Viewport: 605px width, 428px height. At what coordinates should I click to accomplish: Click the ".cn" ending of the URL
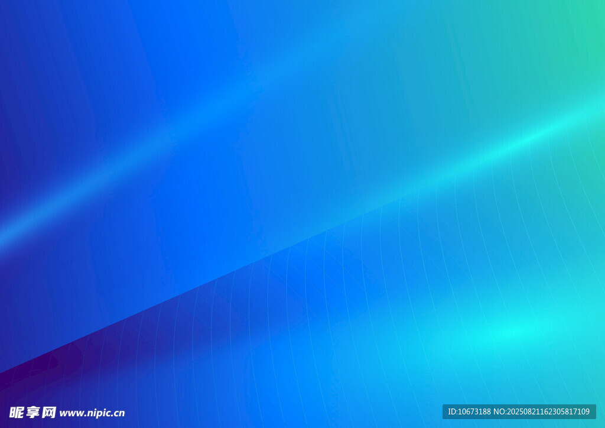118,413
